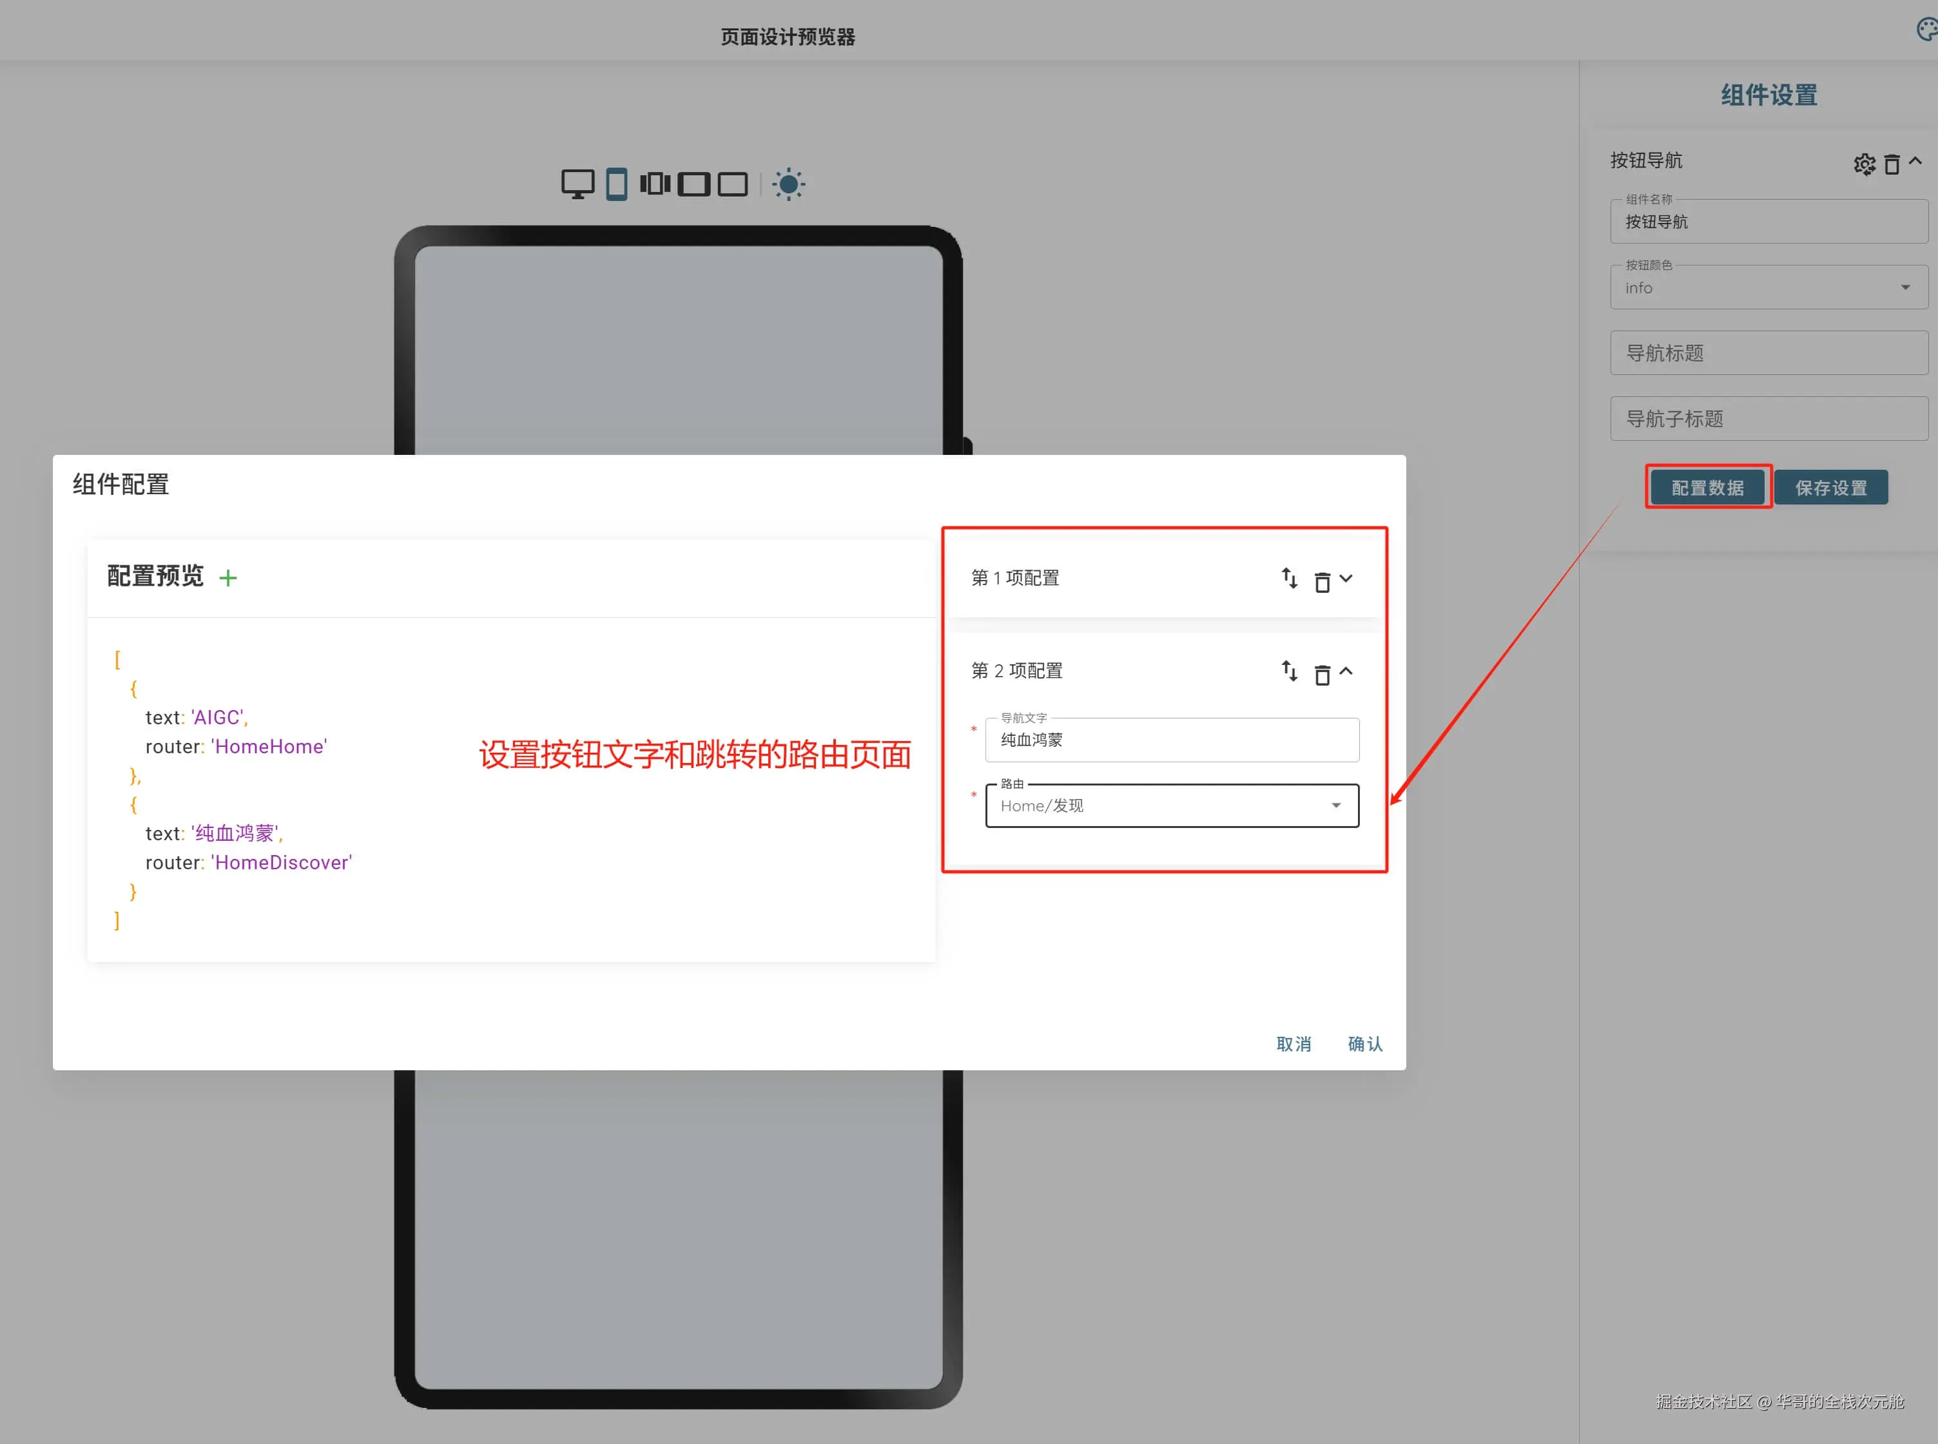The width and height of the screenshot is (1938, 1444).
Task: Click 取消 to cancel the dialog
Action: [x=1293, y=1044]
